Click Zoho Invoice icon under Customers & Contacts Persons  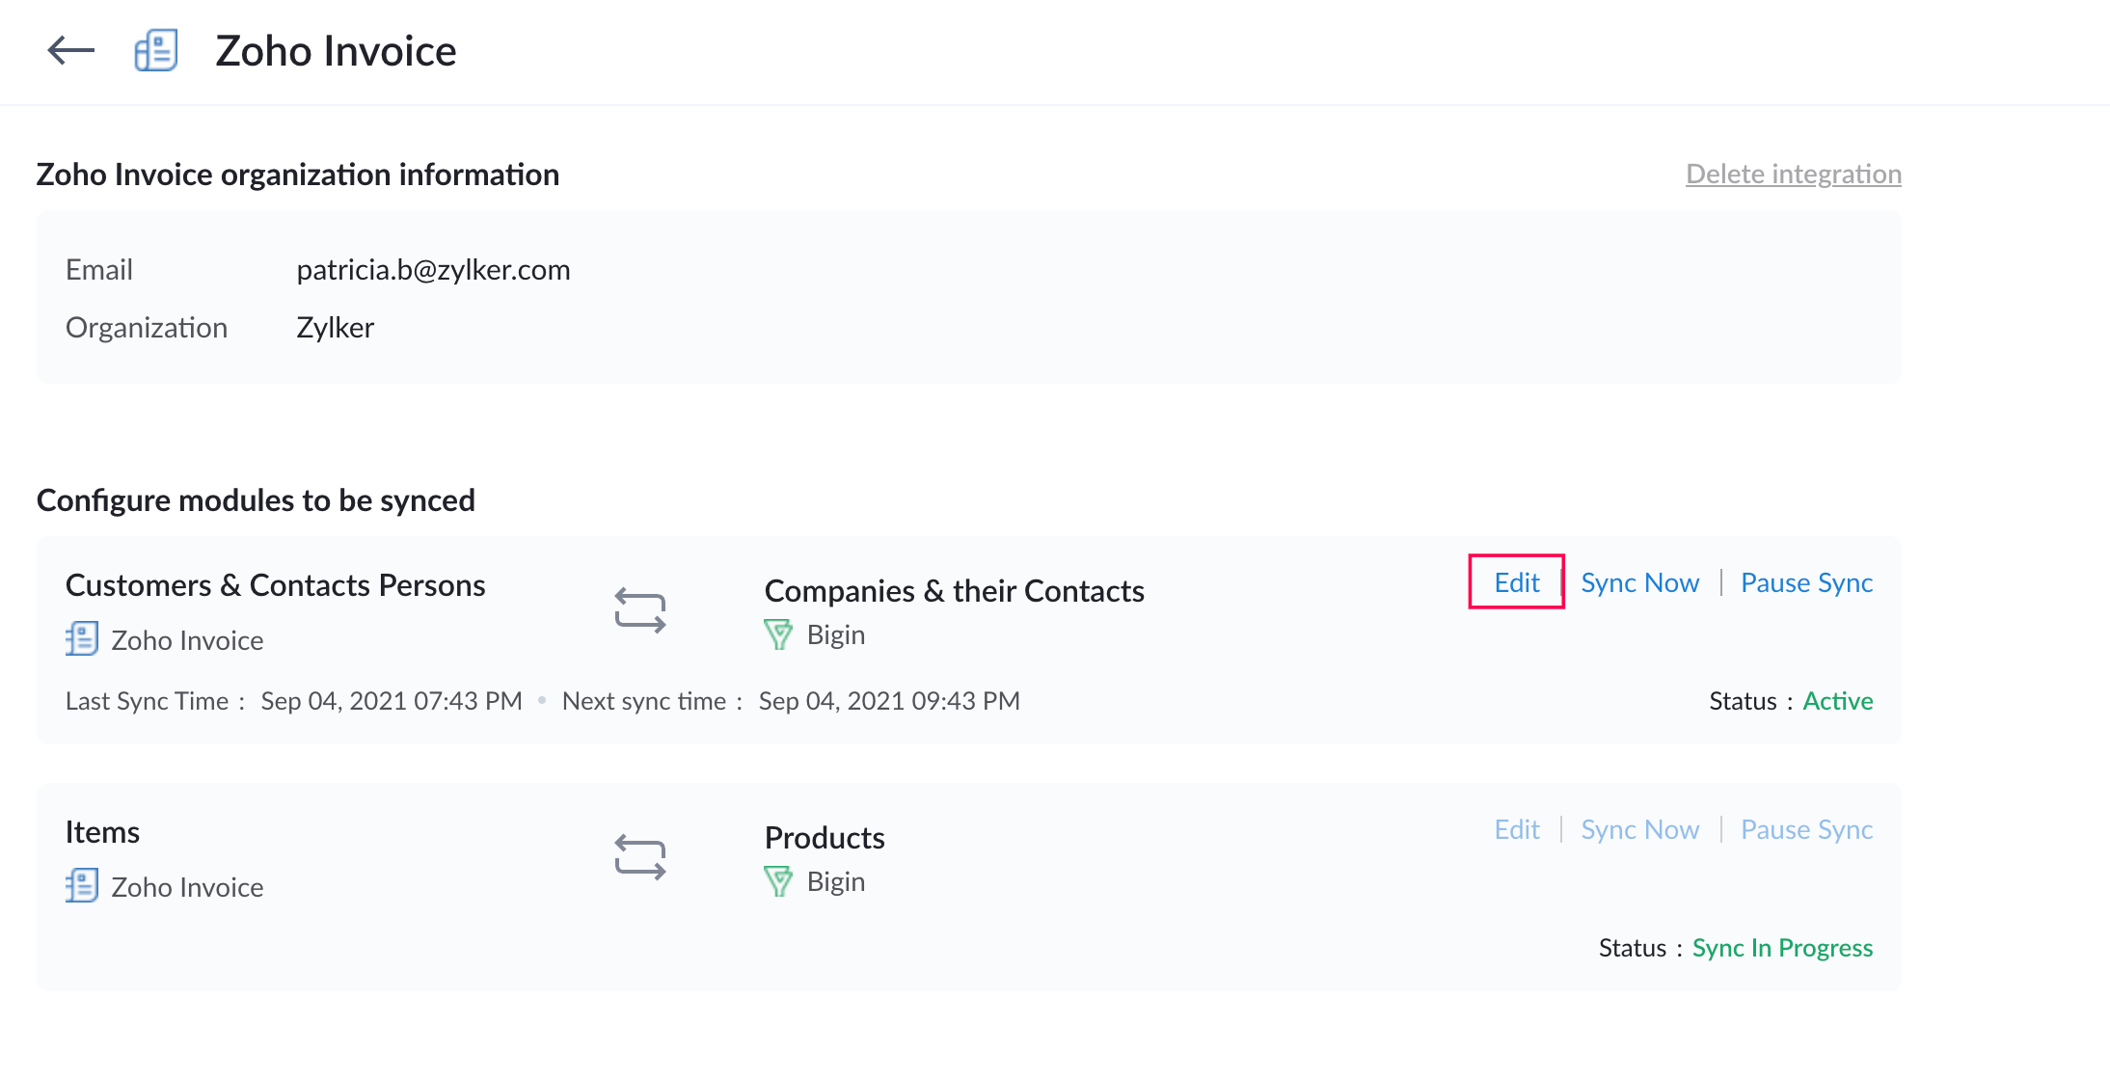[82, 639]
